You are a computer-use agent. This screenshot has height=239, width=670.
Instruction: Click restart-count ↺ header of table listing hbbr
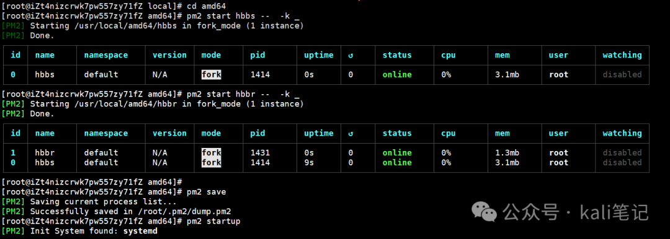tap(351, 133)
